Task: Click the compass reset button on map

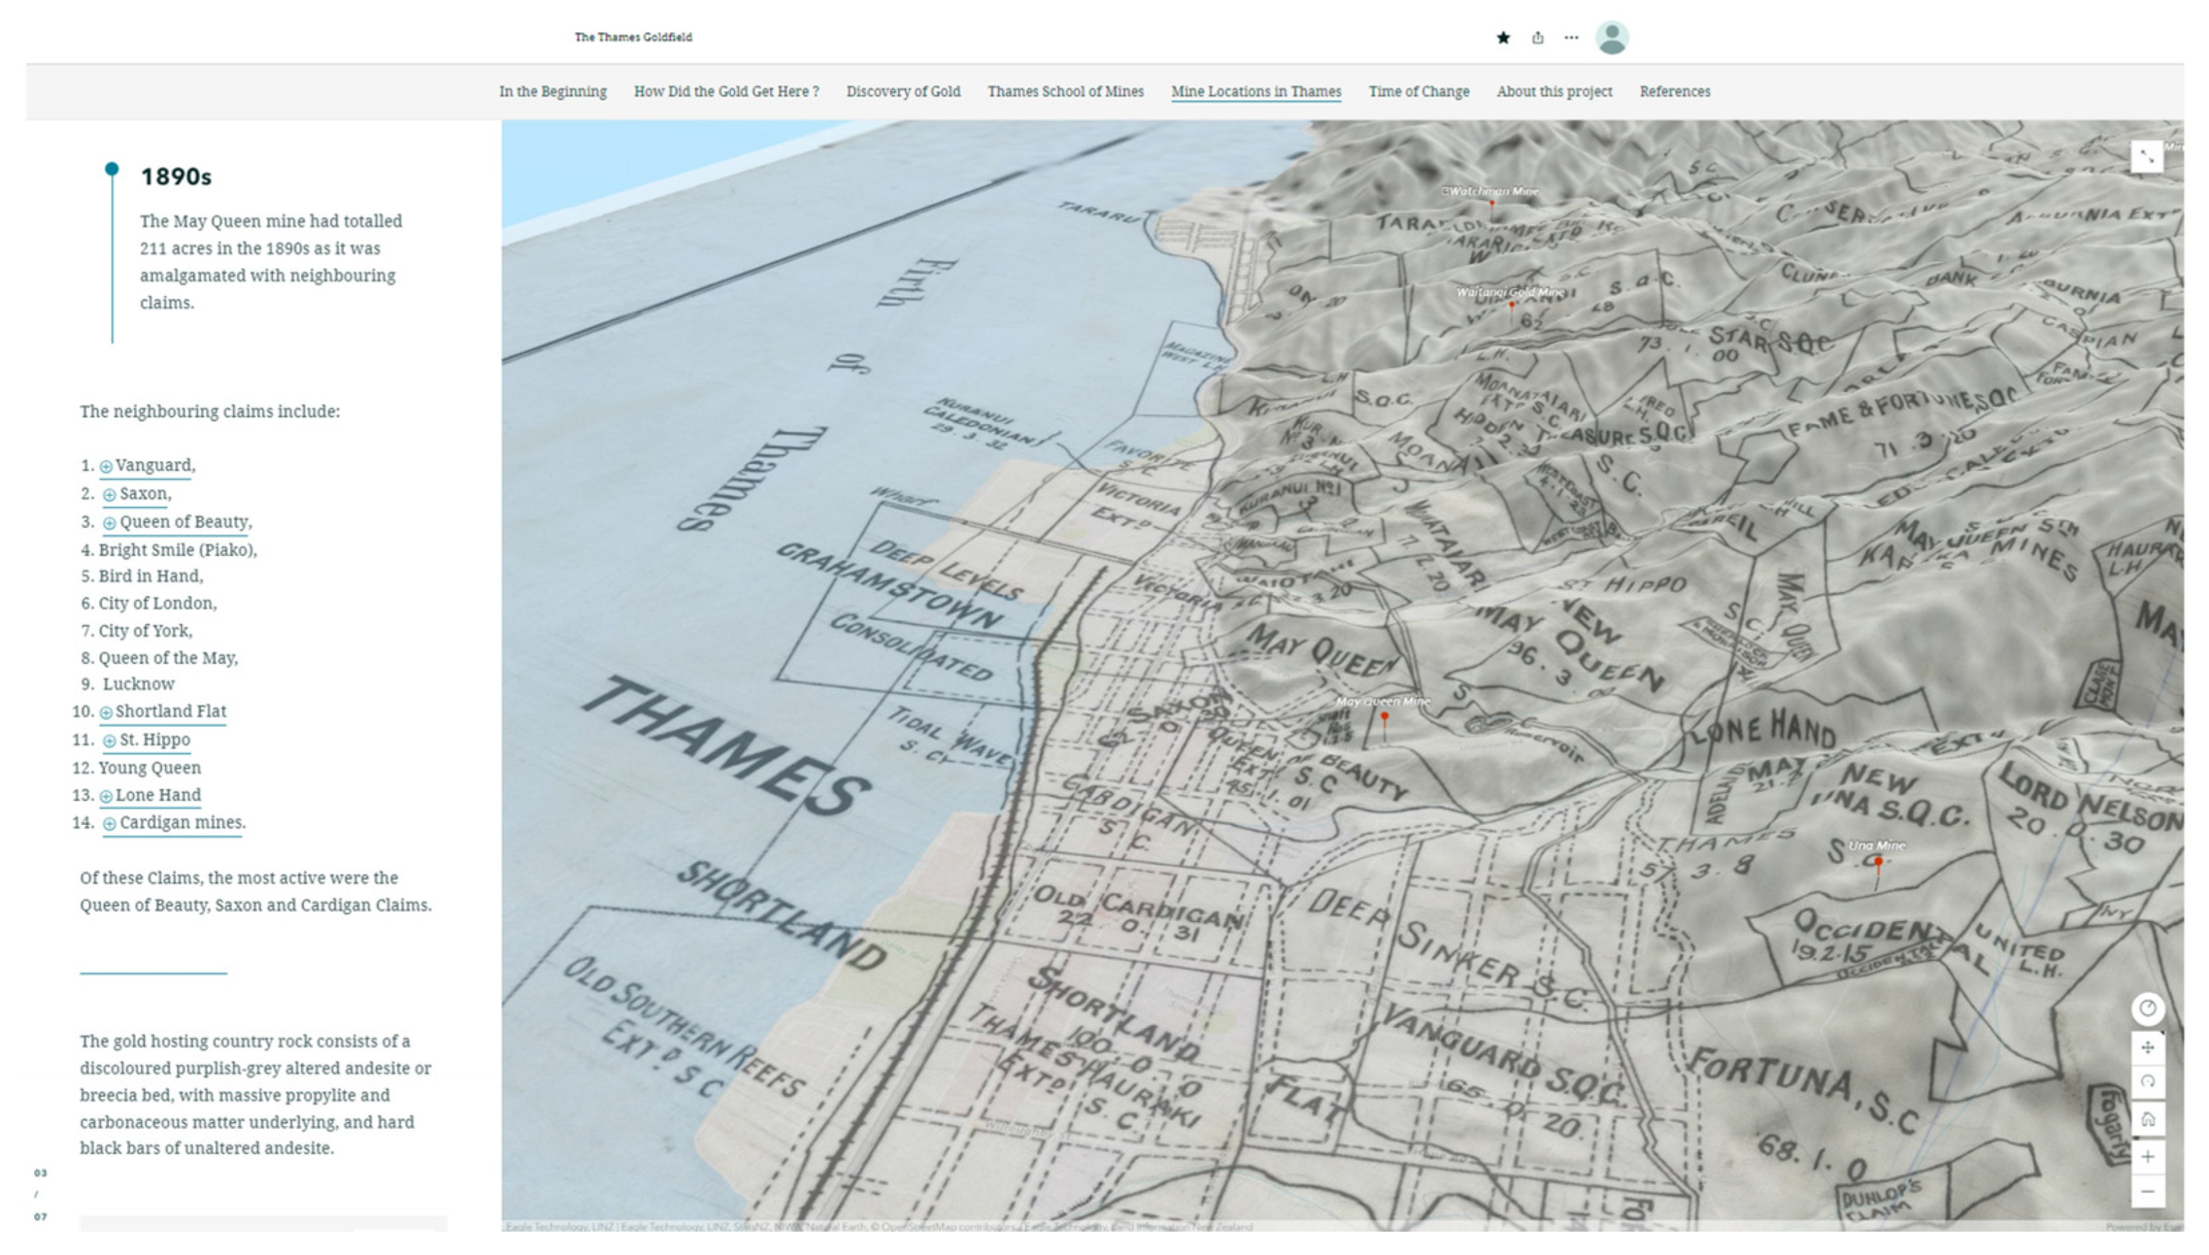Action: [x=2147, y=1008]
